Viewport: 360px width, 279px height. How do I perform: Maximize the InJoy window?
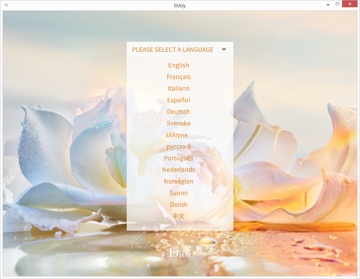coord(337,4)
